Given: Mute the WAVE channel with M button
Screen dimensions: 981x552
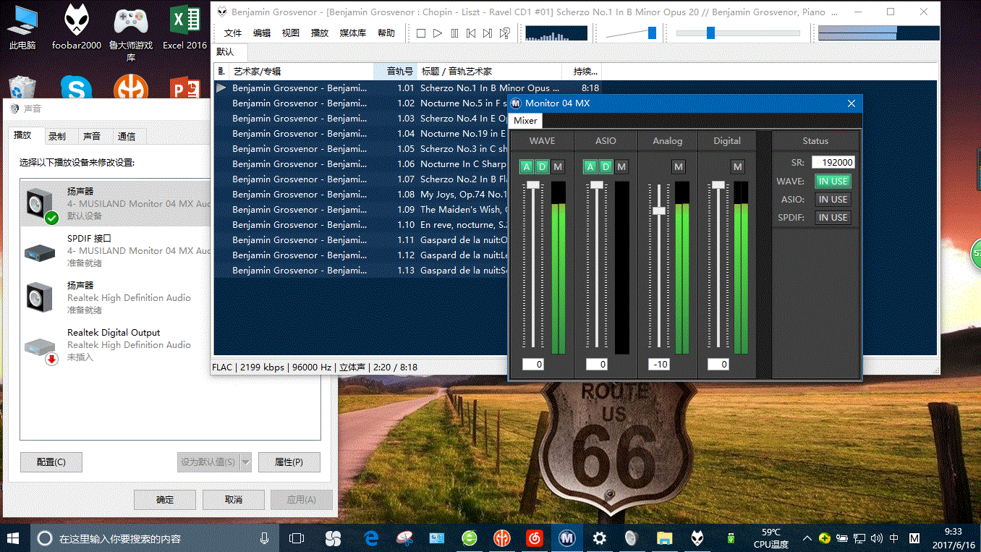Looking at the screenshot, I should pyautogui.click(x=558, y=167).
